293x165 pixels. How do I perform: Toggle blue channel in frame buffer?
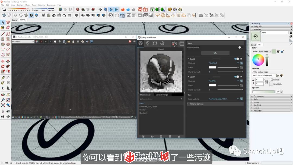50,42
